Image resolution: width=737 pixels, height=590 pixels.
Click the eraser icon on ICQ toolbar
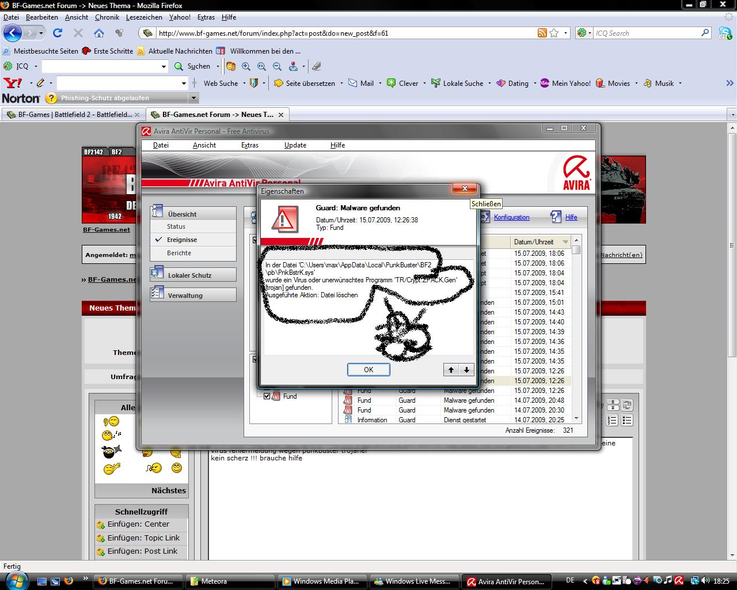point(316,66)
